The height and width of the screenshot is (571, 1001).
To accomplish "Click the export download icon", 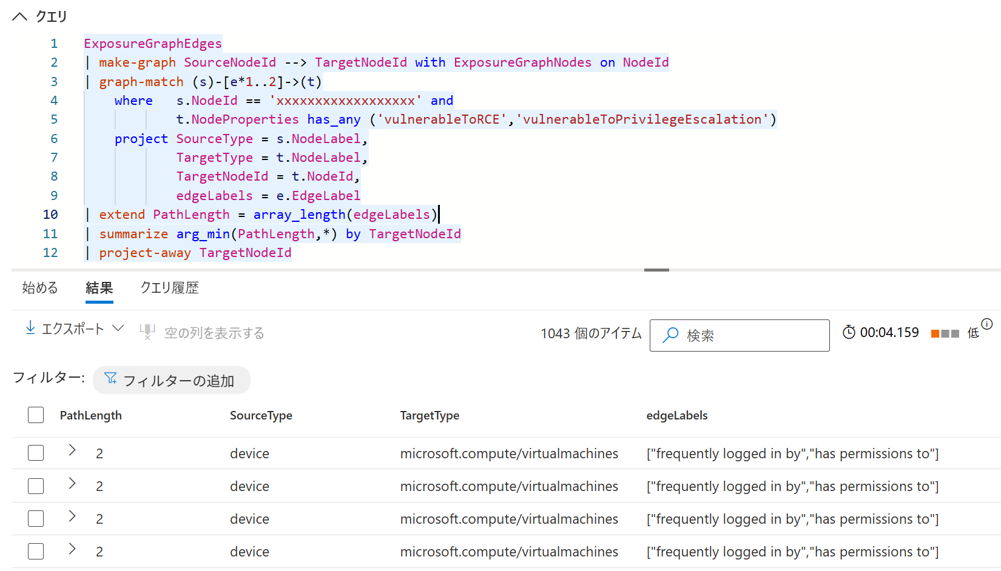I will coord(30,328).
